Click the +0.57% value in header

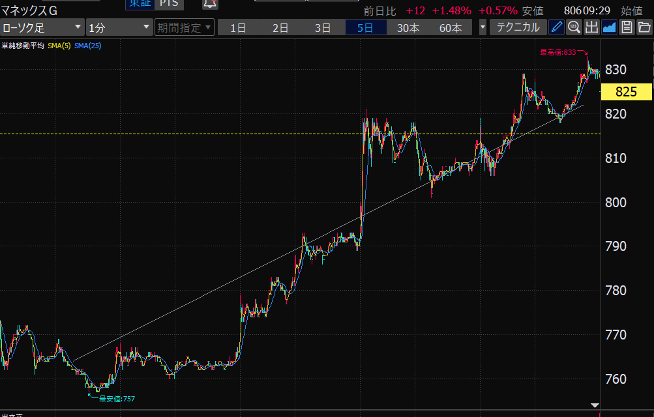tap(498, 11)
